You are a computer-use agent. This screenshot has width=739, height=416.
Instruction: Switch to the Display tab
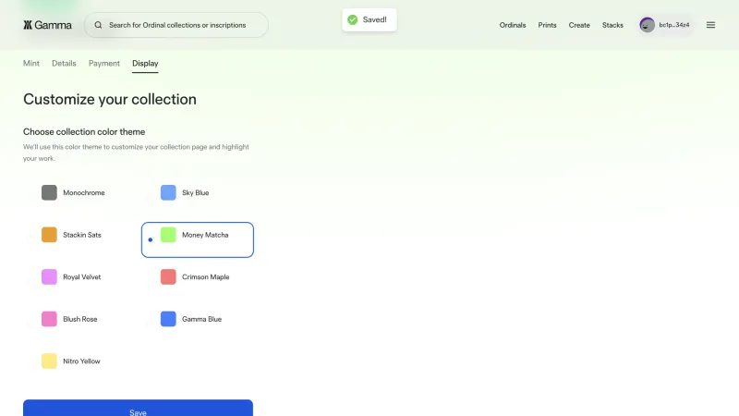point(145,63)
